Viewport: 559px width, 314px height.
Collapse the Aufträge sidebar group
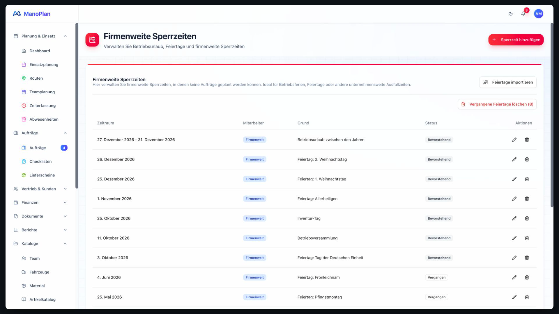(x=40, y=133)
